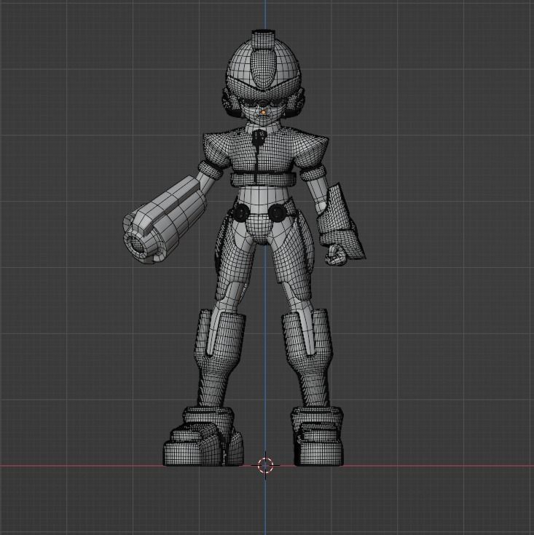The height and width of the screenshot is (535, 534).
Task: Select the orange object origin dot on the face
Action: (263, 112)
